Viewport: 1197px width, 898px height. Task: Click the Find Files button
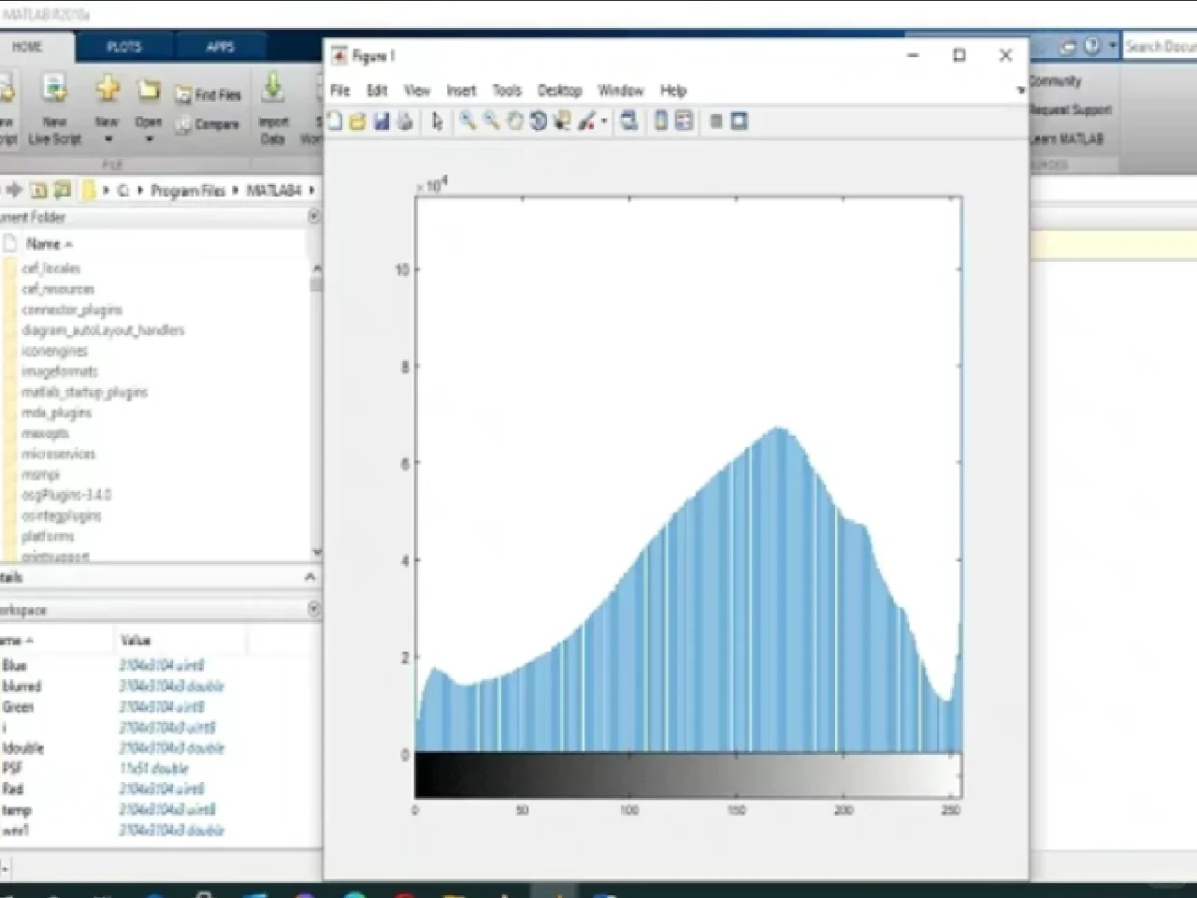tap(209, 94)
